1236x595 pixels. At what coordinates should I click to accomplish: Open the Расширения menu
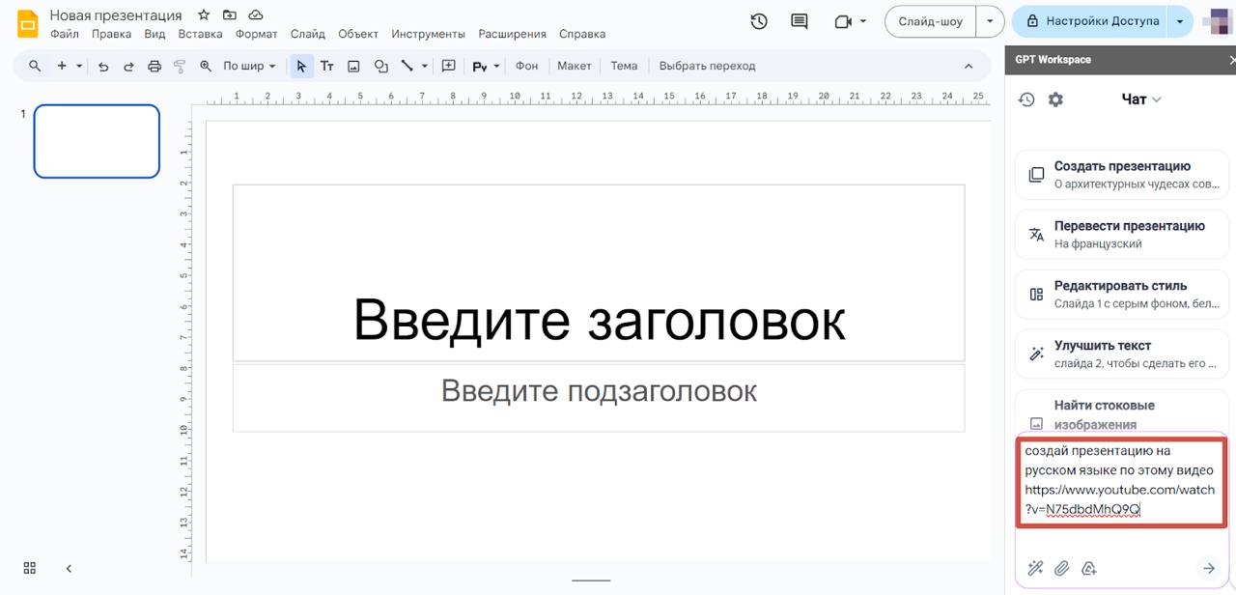(512, 34)
